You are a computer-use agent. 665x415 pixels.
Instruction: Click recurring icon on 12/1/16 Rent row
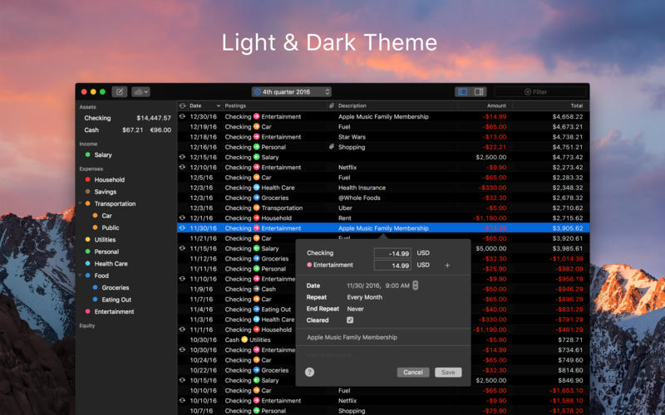(182, 217)
